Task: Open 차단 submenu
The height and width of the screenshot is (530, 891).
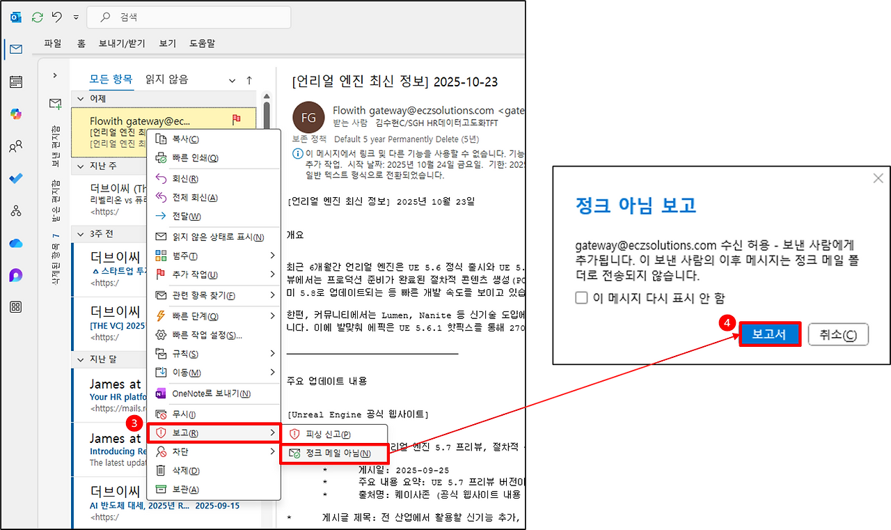Action: [x=214, y=452]
